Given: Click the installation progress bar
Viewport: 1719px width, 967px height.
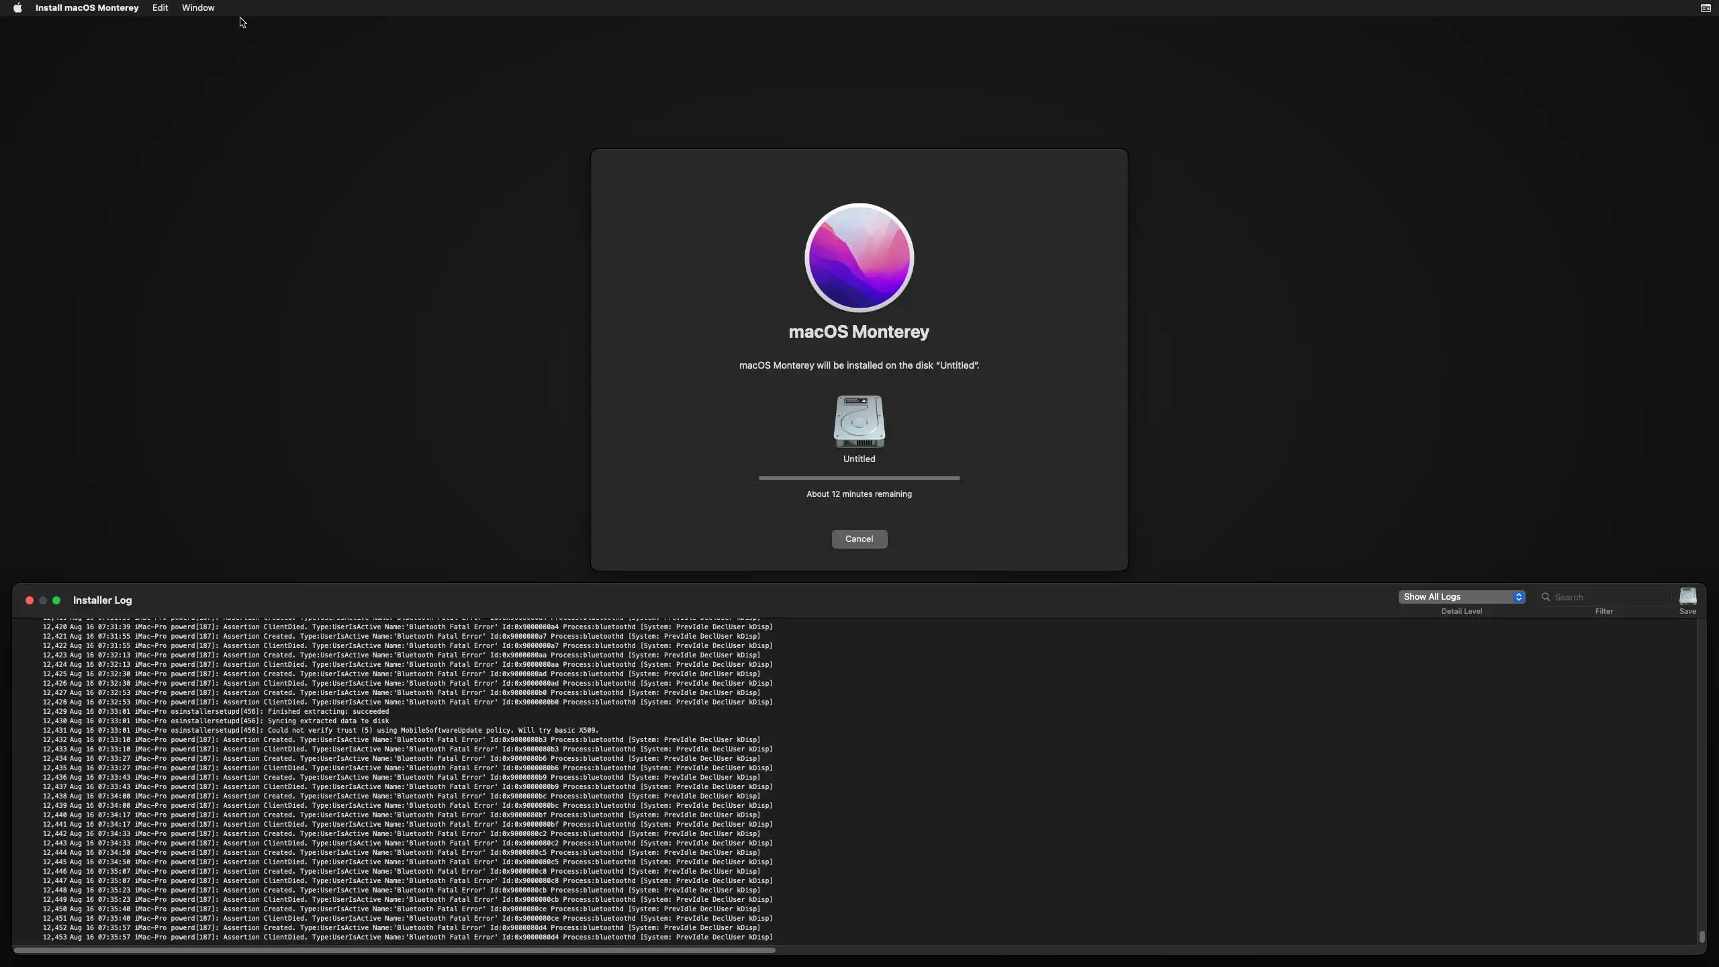Looking at the screenshot, I should pyautogui.click(x=859, y=478).
